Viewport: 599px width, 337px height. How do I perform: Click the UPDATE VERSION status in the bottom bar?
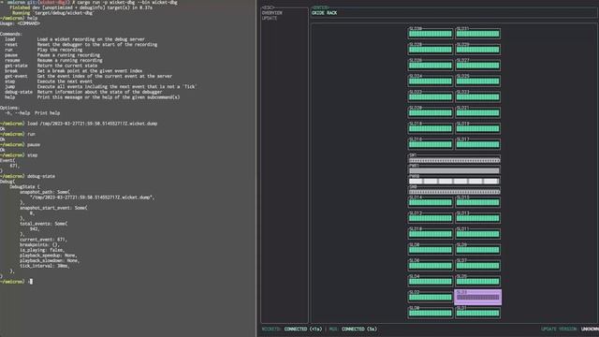tap(569, 329)
